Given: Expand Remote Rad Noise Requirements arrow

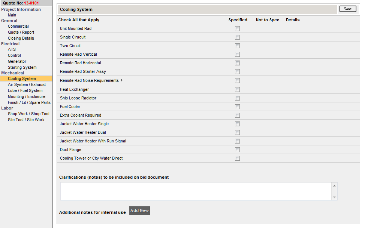Looking at the screenshot, I should [x=121, y=80].
